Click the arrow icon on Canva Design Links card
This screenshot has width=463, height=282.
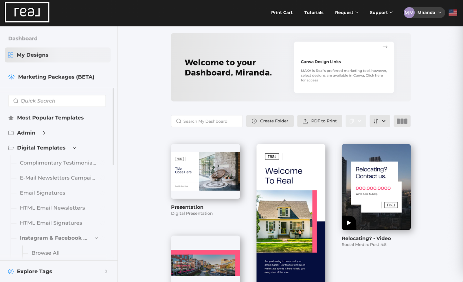point(385,47)
